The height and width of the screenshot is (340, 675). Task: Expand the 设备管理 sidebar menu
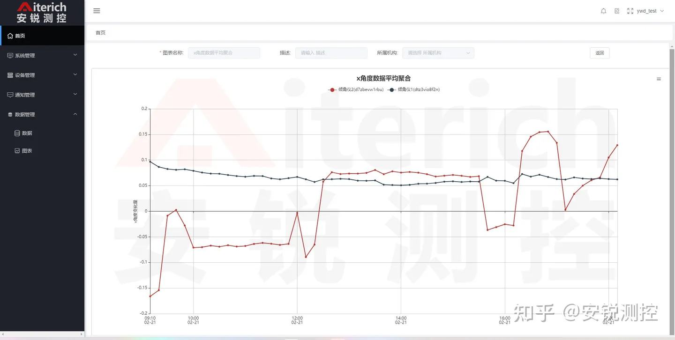pos(42,75)
